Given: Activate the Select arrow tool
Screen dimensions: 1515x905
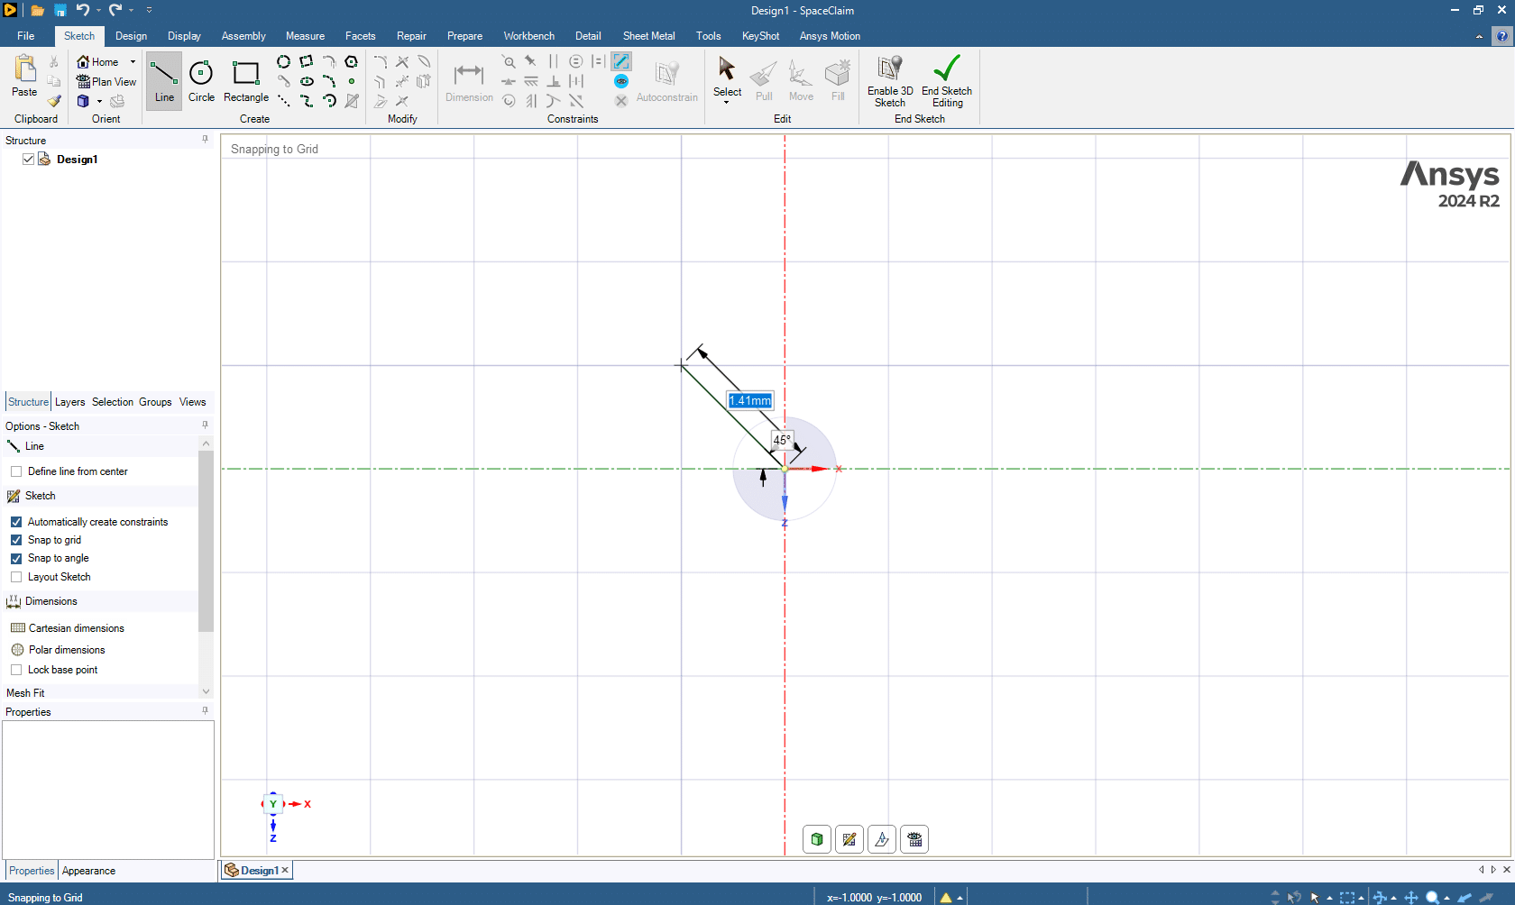Looking at the screenshot, I should (x=727, y=74).
